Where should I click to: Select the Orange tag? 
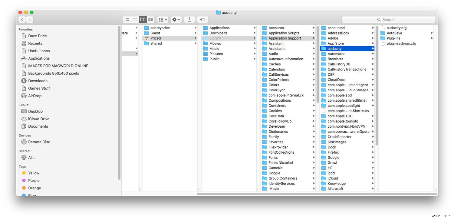coord(35,188)
